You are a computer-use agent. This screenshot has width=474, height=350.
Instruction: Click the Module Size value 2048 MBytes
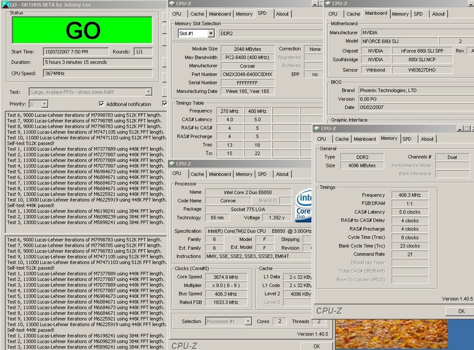(247, 49)
